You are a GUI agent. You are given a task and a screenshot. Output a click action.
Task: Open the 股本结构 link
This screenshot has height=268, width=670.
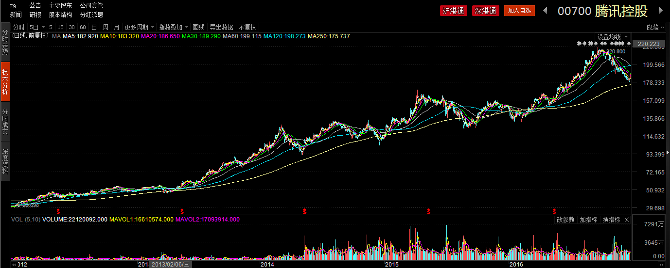pos(60,15)
